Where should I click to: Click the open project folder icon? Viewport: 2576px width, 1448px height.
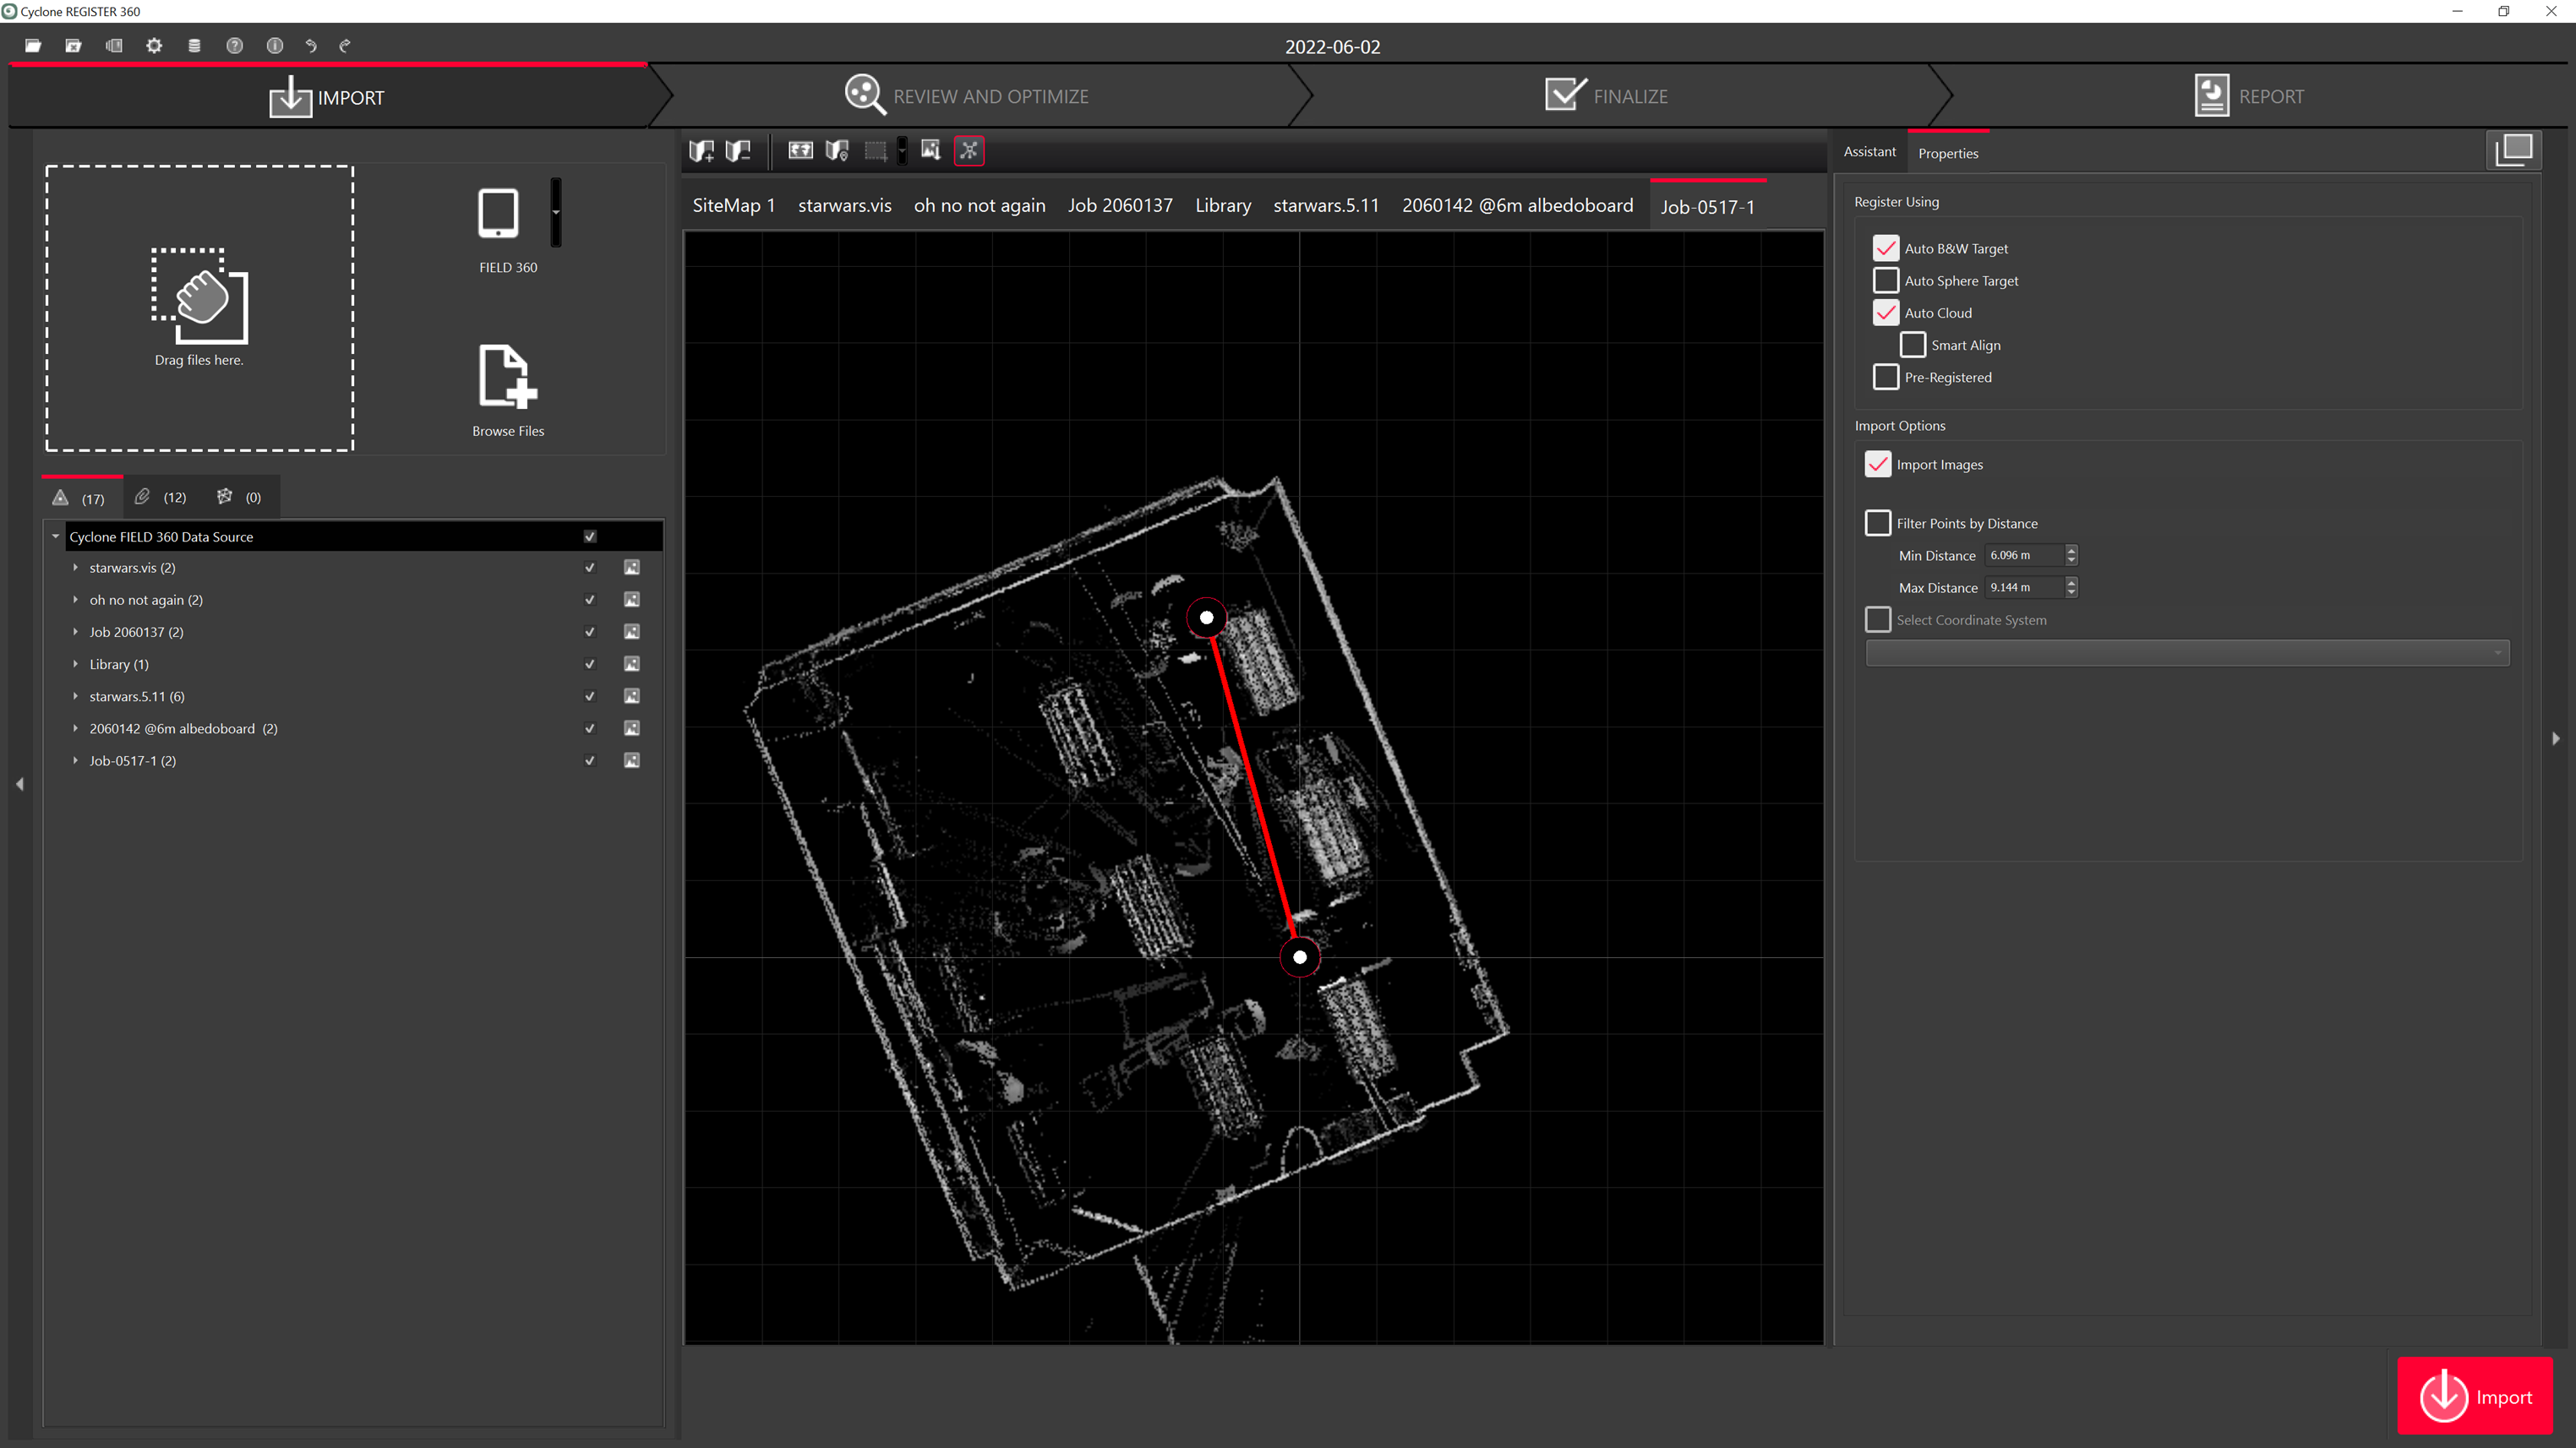[33, 46]
